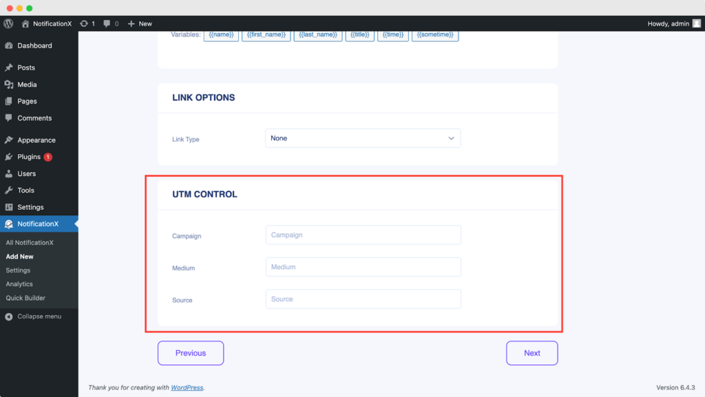Screen dimensions: 705x397
Task: Insert the {{first_name}} variable
Action: coord(266,34)
